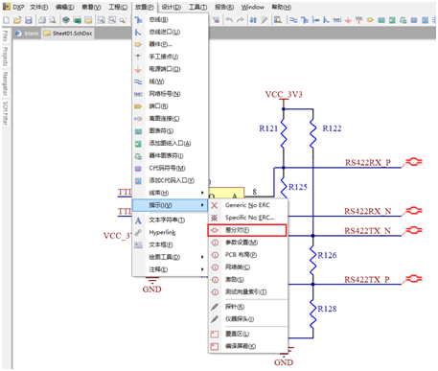Select the Device Sheet Symbol toolbar icon
Viewport: 438px width, 371px height.
click(403, 20)
